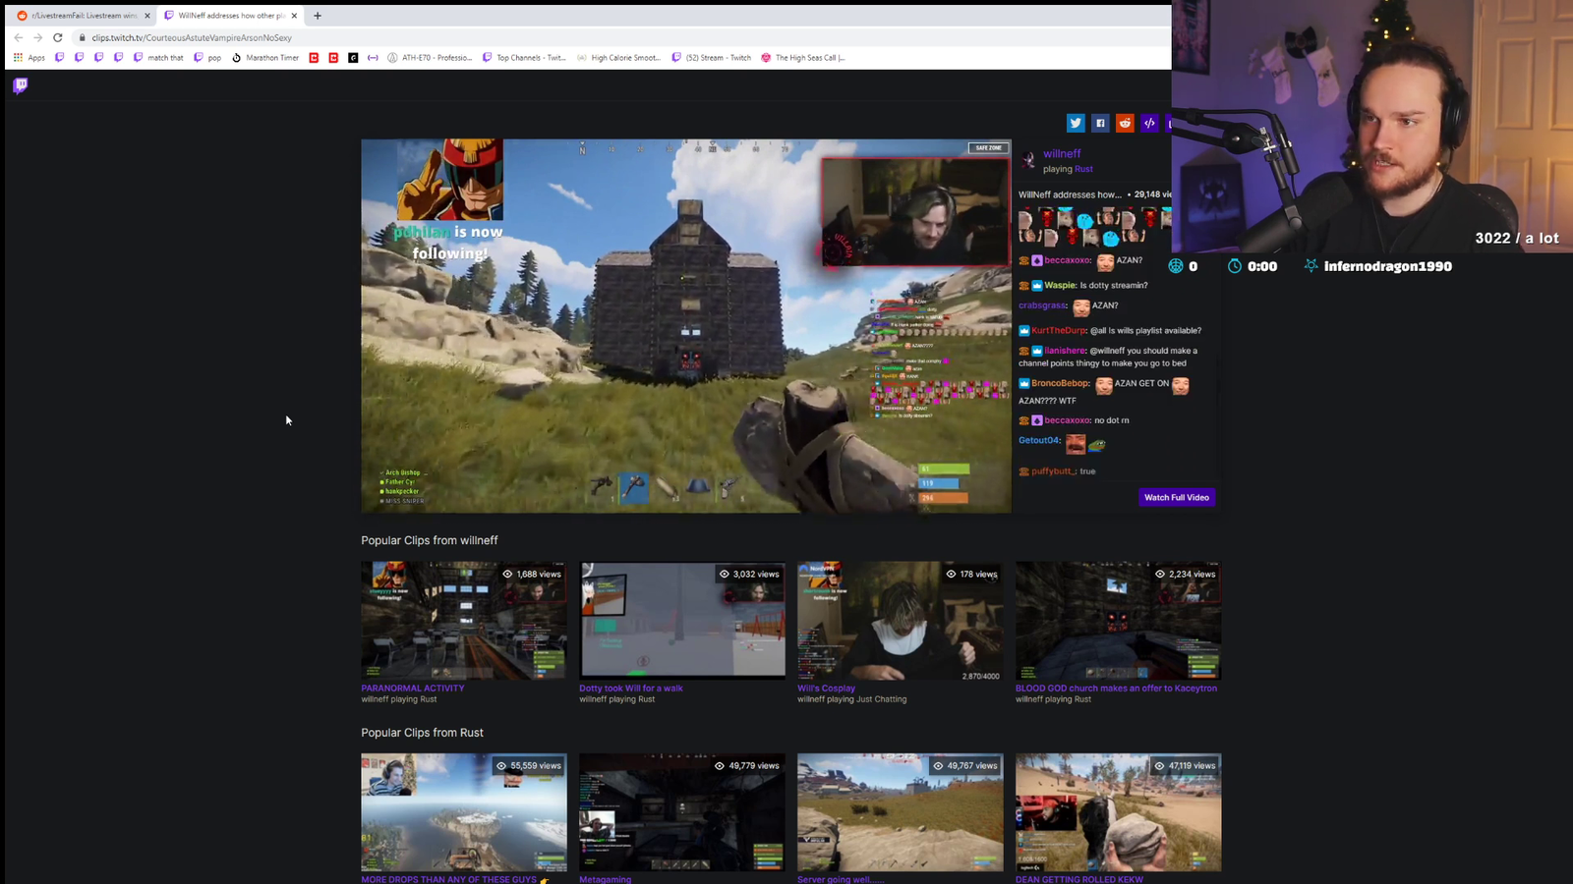This screenshot has height=884, width=1573.
Task: Click chat username Getout04
Action: click(x=1039, y=440)
